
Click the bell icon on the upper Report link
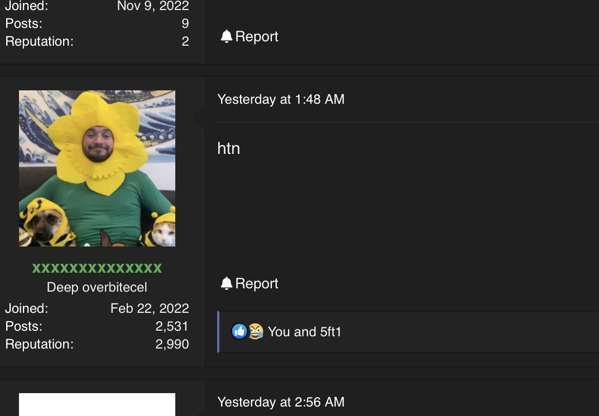[227, 36]
